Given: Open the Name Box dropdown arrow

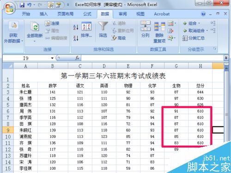Looking at the screenshot, I should pos(52,58).
